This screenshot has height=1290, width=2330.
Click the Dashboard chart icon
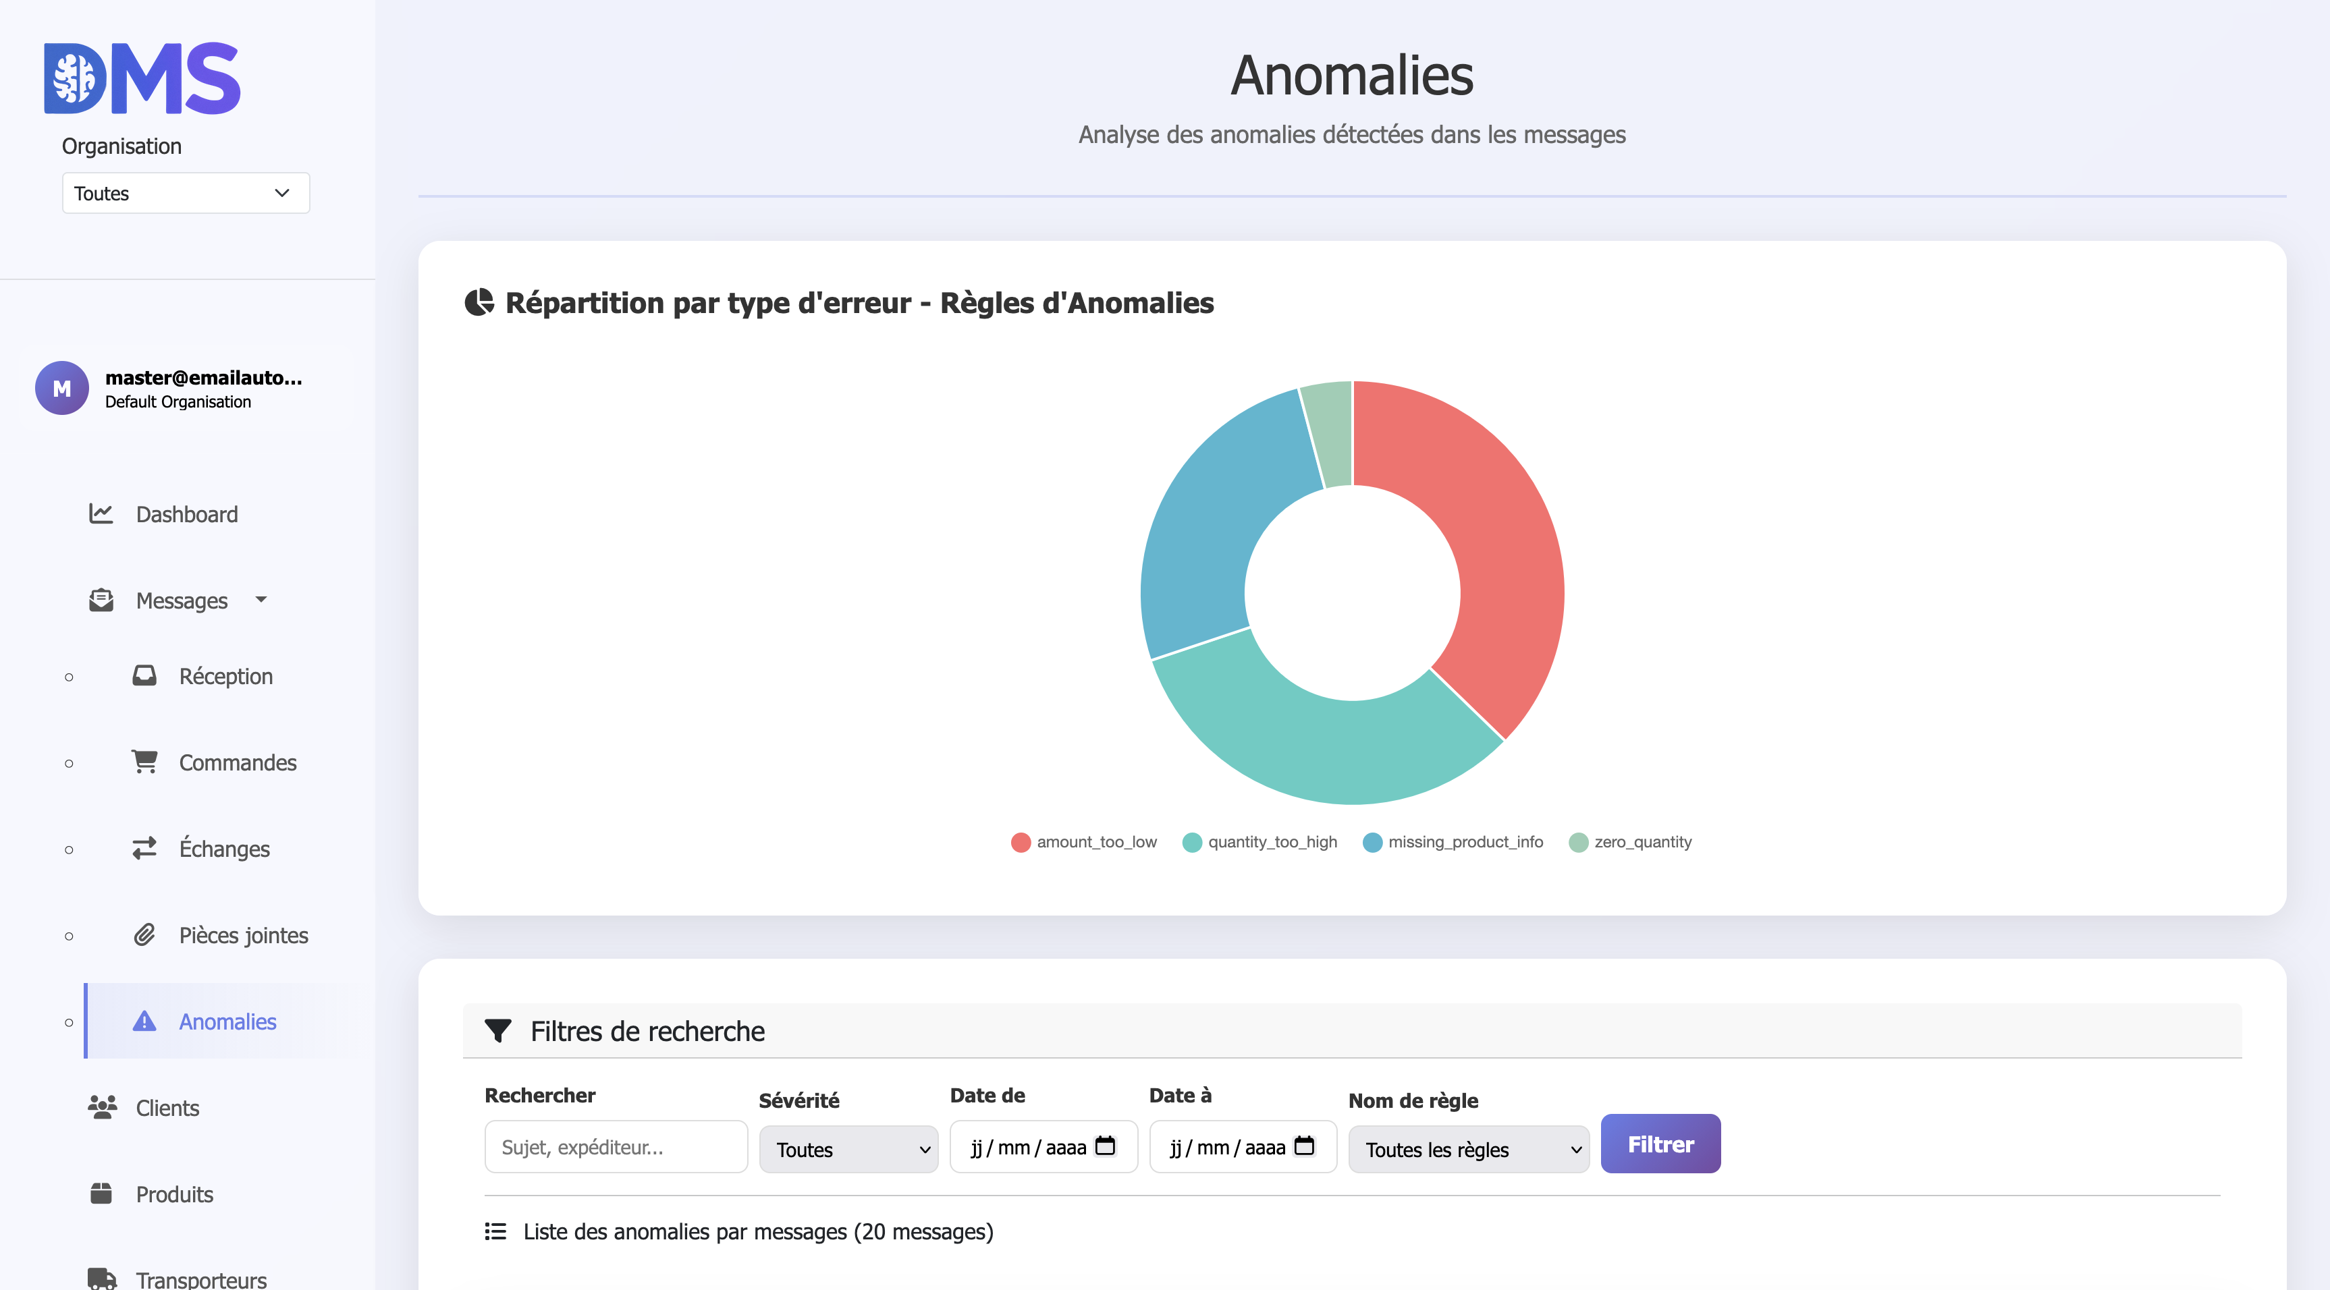[101, 513]
